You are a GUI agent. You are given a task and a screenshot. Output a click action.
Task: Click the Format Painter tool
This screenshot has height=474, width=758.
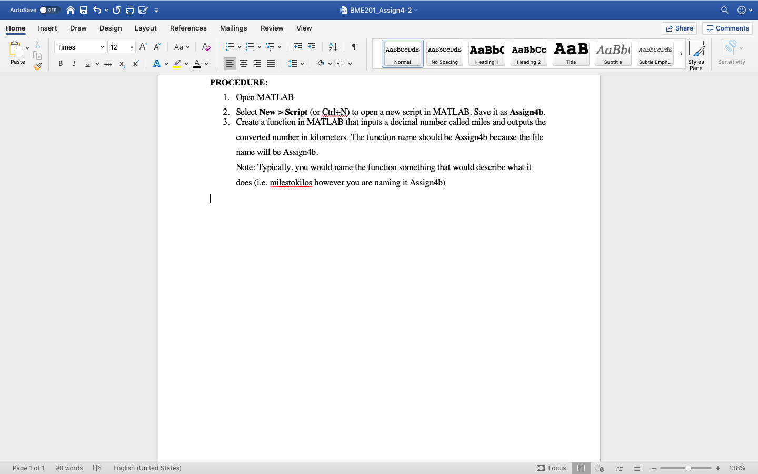point(37,66)
